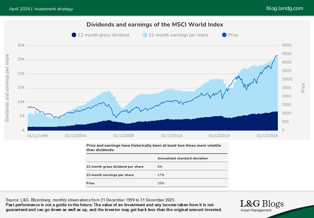Toggle the 'Price' legend label text
The height and width of the screenshot is (218, 314).
point(233,35)
